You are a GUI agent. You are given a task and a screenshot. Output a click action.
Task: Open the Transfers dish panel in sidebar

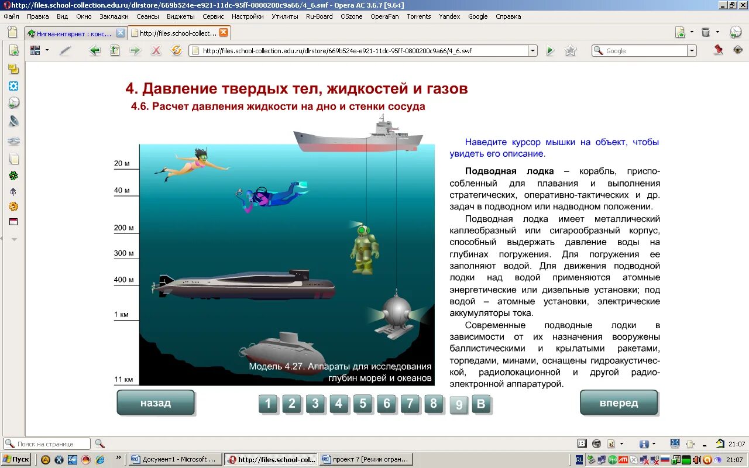pyautogui.click(x=13, y=122)
